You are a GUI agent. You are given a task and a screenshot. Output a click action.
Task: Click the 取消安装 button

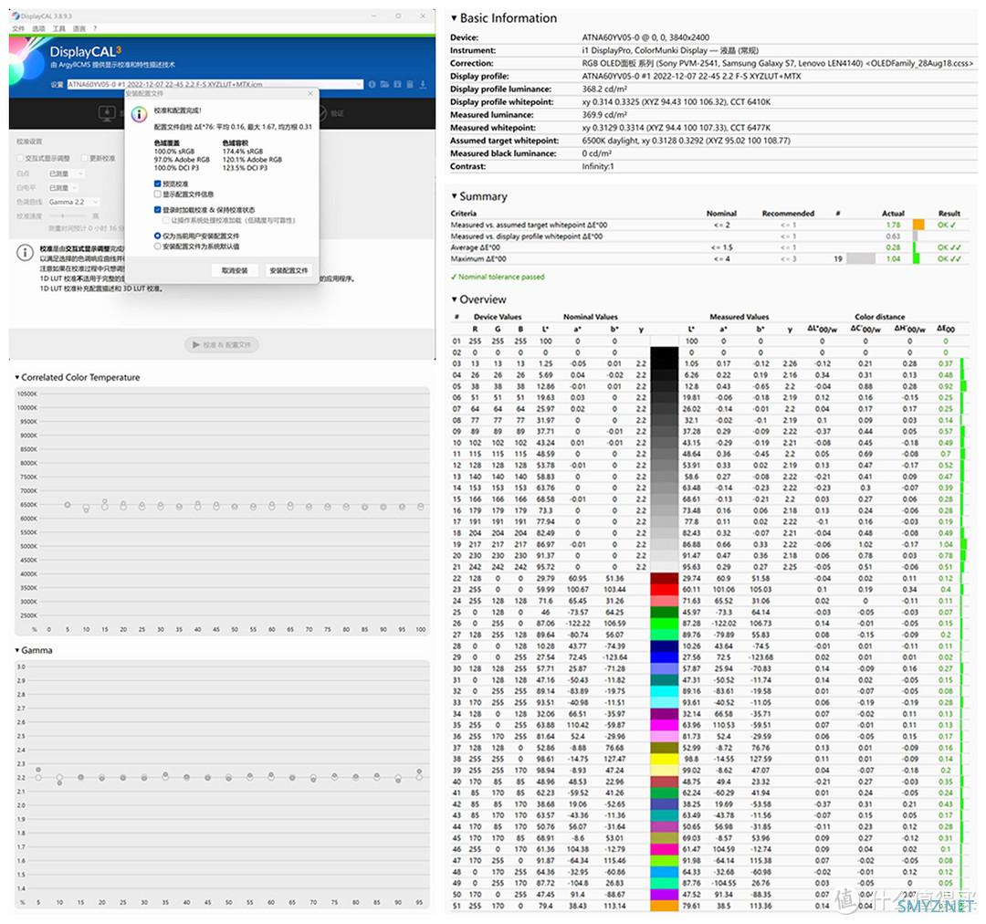click(235, 270)
